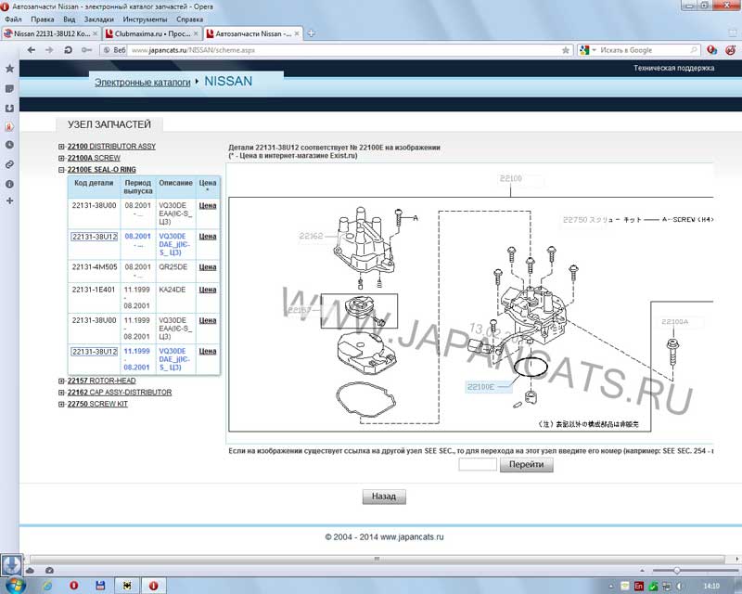Reload the page with the refresh icon
The image size is (742, 594).
[69, 50]
